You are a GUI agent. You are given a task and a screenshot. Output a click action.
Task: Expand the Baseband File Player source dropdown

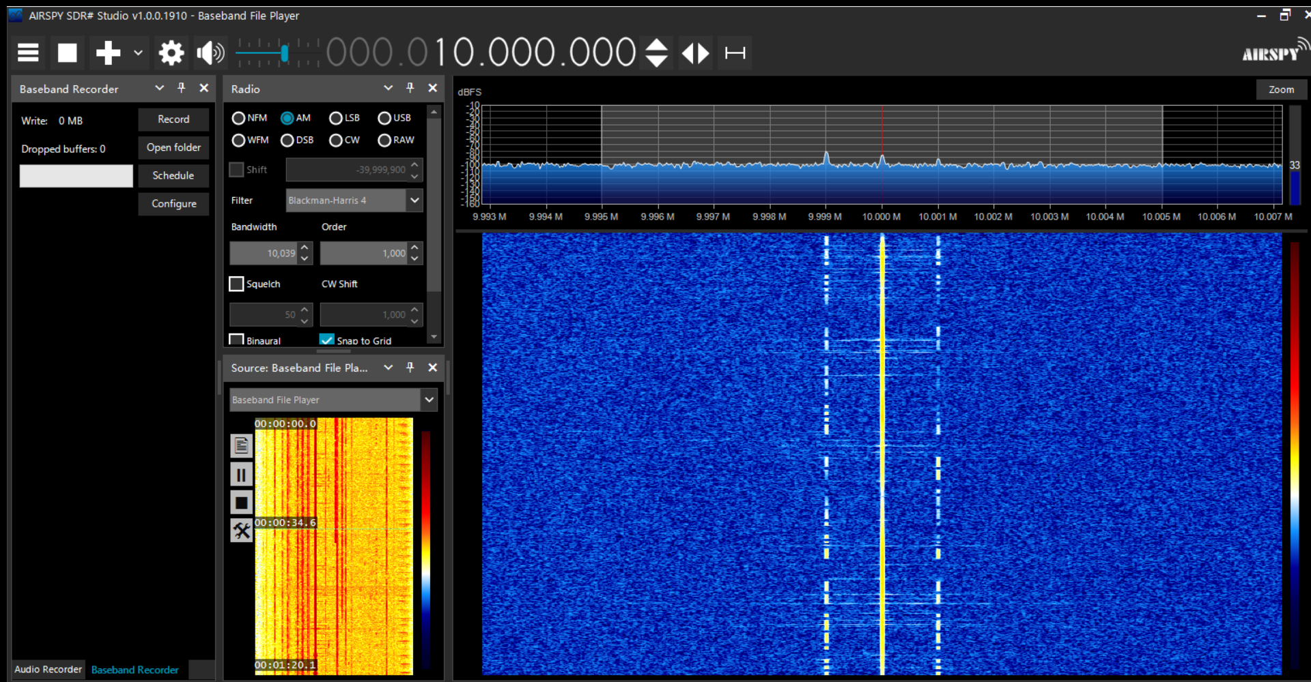point(429,400)
